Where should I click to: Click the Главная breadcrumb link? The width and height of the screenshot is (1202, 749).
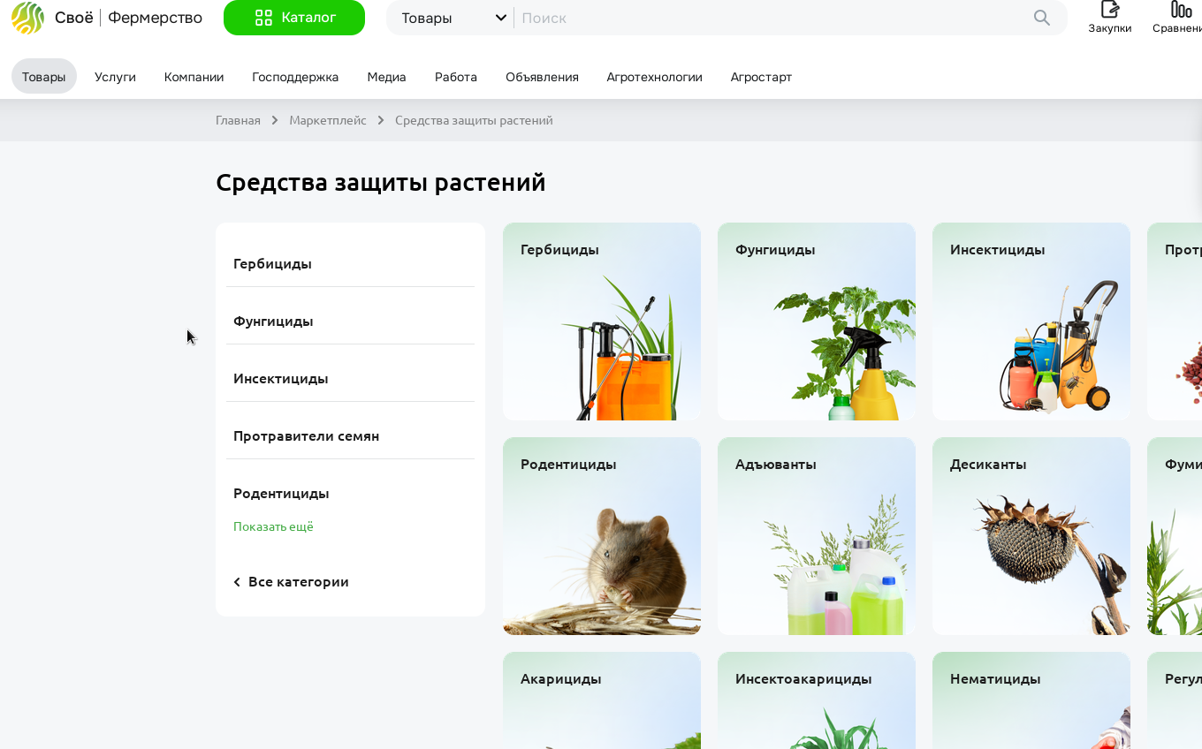click(238, 120)
